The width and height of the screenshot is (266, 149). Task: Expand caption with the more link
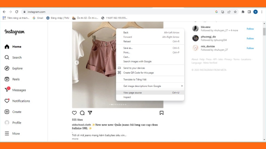(x=75, y=139)
